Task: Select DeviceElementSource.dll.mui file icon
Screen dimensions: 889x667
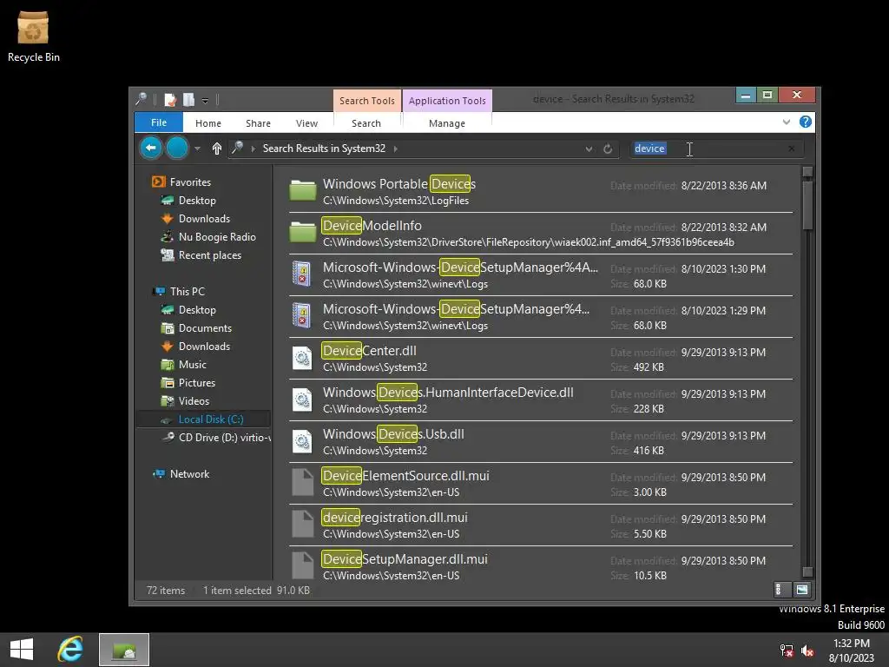Action: (302, 483)
